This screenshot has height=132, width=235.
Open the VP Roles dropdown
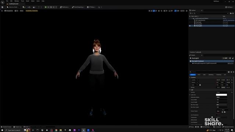(x=91, y=7)
